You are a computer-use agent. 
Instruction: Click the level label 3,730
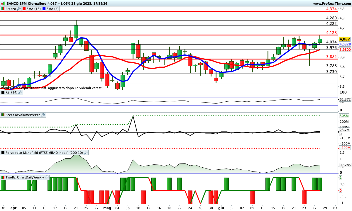(x=331, y=72)
